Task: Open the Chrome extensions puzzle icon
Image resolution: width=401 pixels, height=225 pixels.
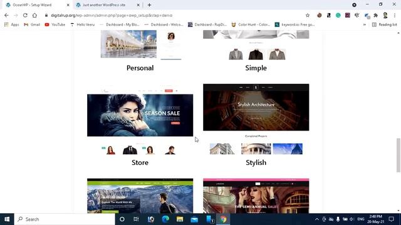Action: pyautogui.click(x=376, y=15)
